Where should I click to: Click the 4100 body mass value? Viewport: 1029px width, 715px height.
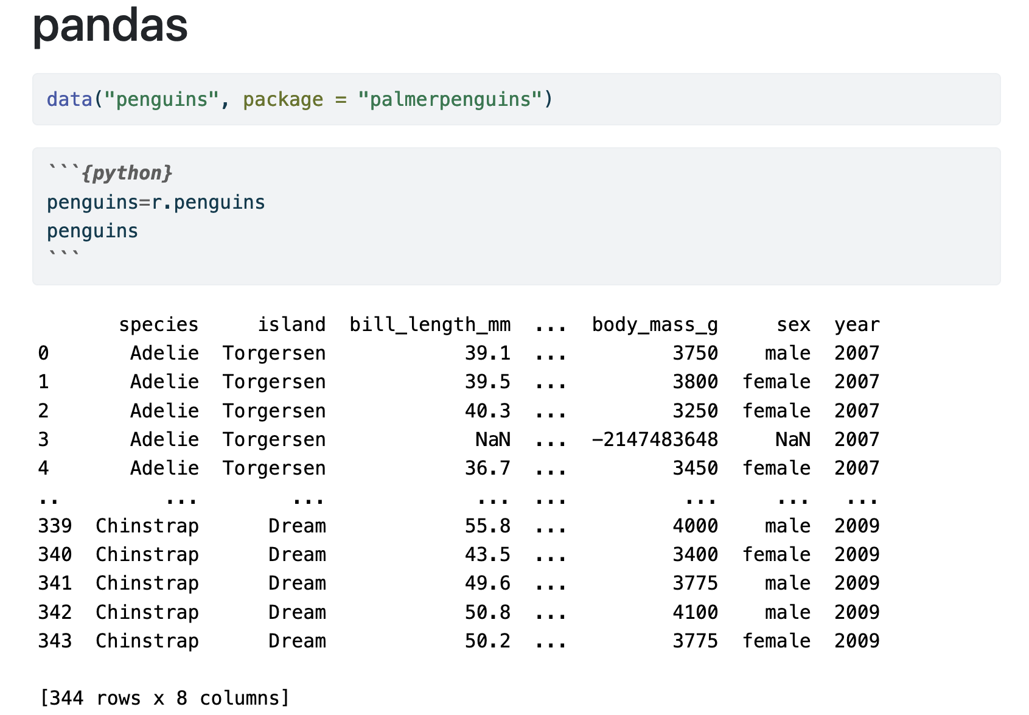[x=695, y=612]
